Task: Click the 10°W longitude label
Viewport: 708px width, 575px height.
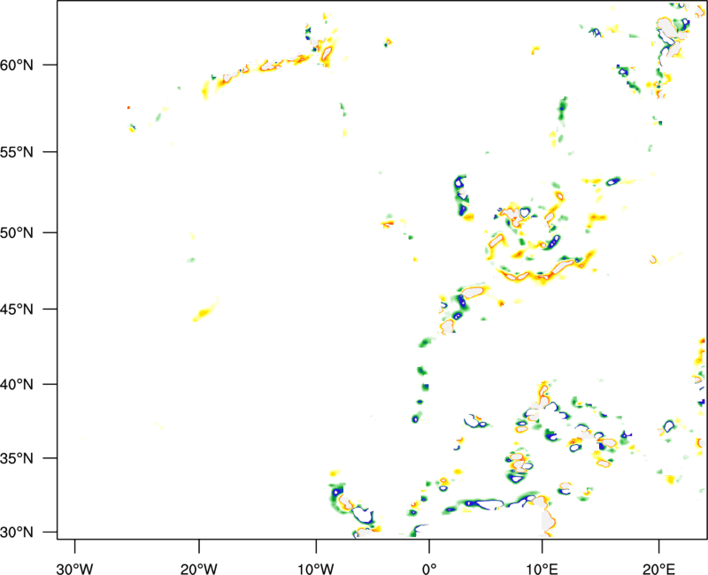Action: [x=316, y=569]
